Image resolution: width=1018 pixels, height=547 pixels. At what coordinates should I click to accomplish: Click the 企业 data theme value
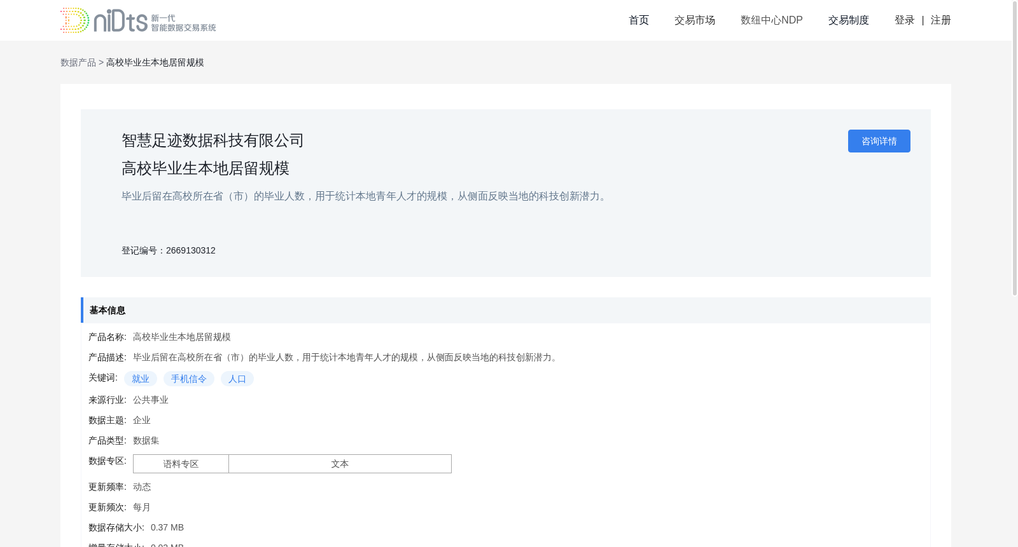coord(142,420)
